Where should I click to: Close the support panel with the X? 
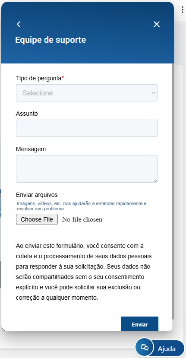(157, 24)
